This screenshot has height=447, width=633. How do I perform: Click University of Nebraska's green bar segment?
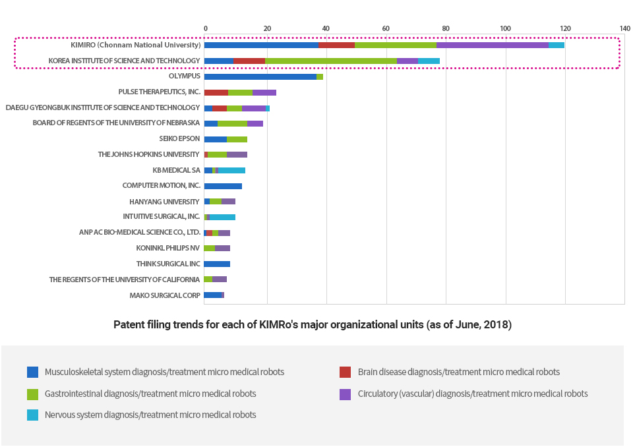click(x=233, y=123)
